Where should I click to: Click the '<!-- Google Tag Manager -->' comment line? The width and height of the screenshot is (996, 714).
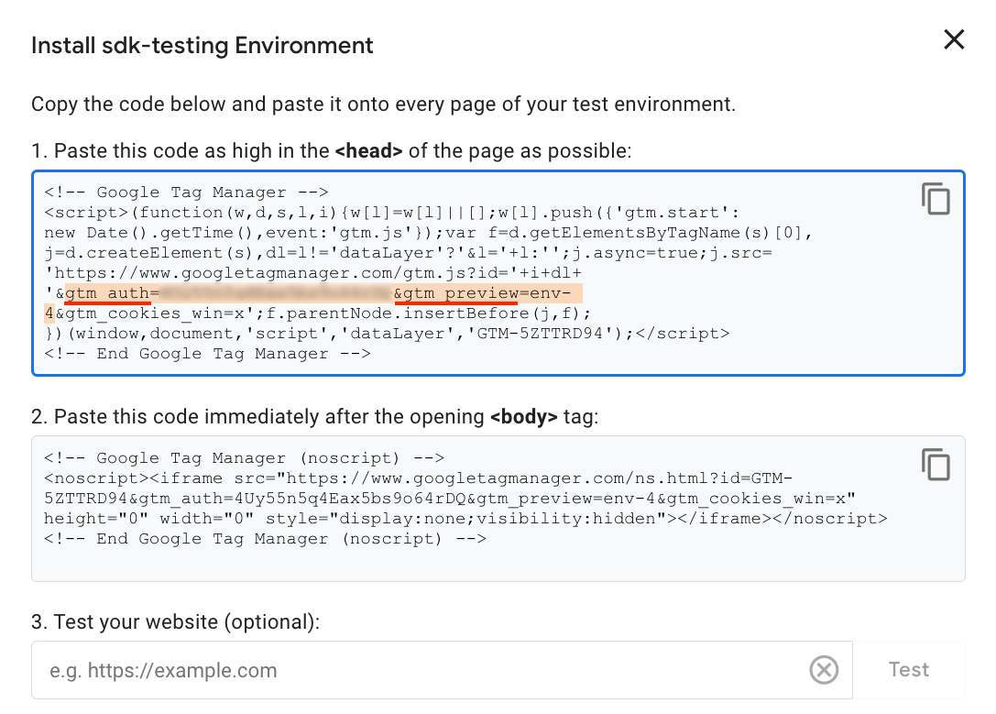tap(186, 192)
